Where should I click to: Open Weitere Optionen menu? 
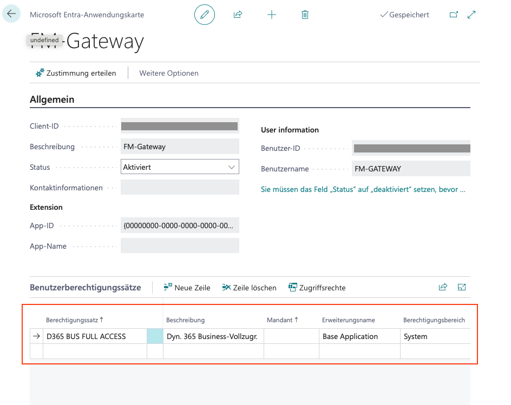pyautogui.click(x=169, y=73)
